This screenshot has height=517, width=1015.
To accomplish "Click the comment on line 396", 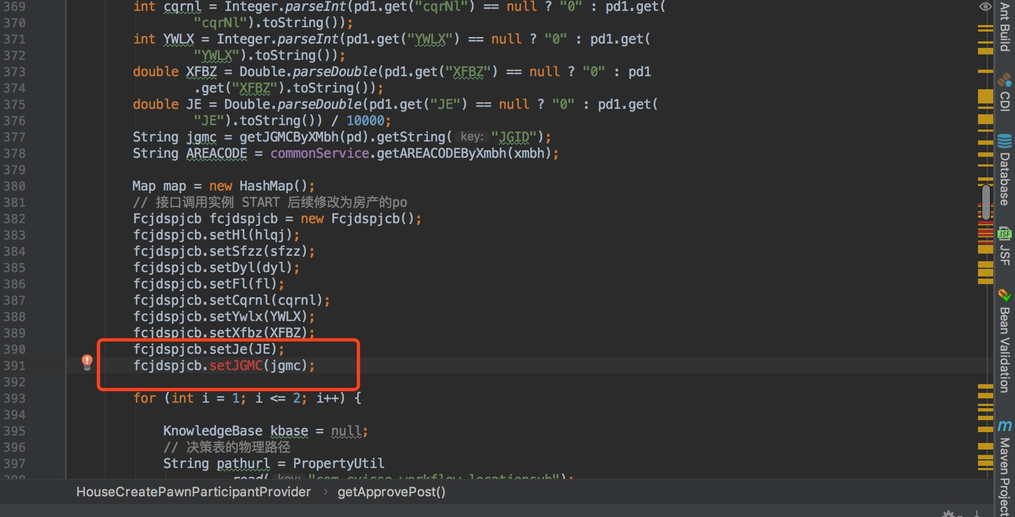I will pos(227,447).
